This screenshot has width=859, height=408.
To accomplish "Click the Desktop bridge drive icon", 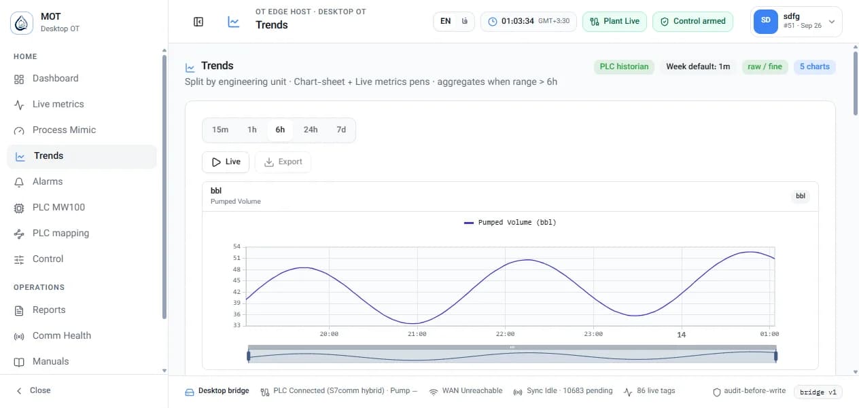I will tap(190, 392).
